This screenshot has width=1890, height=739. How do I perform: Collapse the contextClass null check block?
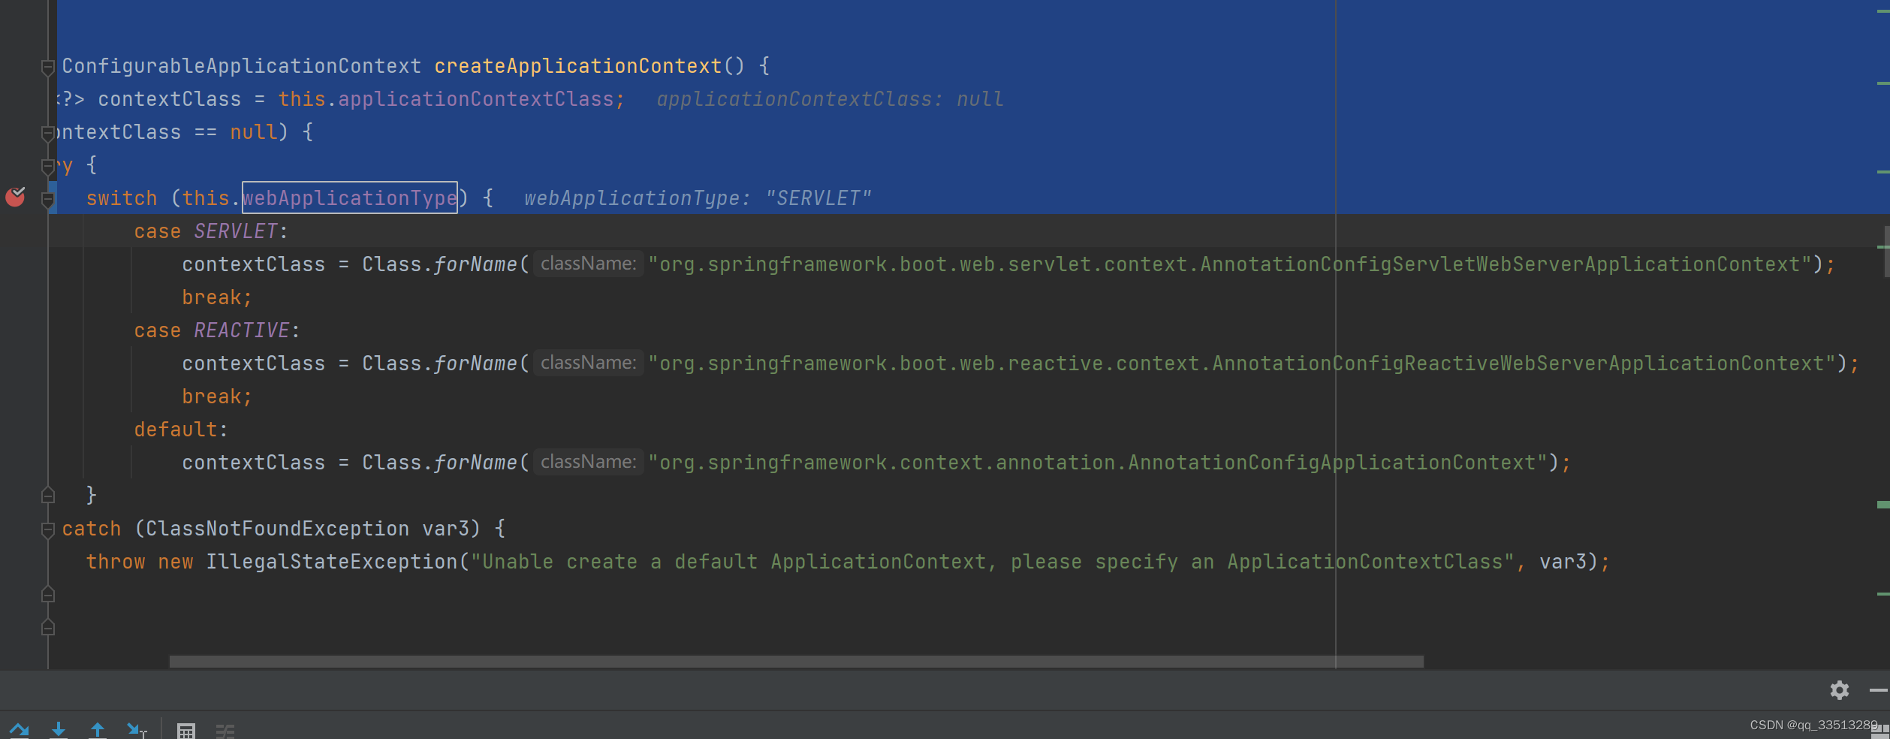click(48, 131)
